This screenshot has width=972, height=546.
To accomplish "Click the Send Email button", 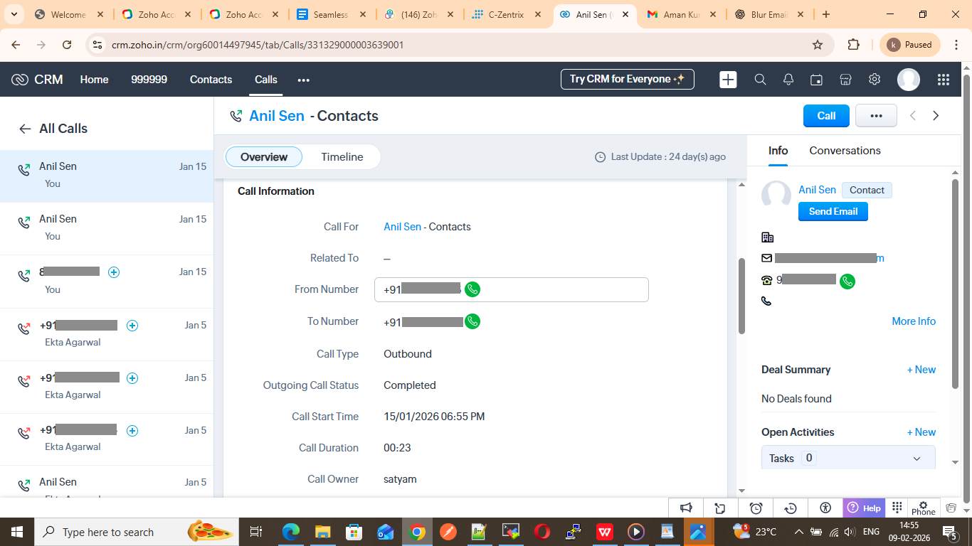I will pos(833,211).
